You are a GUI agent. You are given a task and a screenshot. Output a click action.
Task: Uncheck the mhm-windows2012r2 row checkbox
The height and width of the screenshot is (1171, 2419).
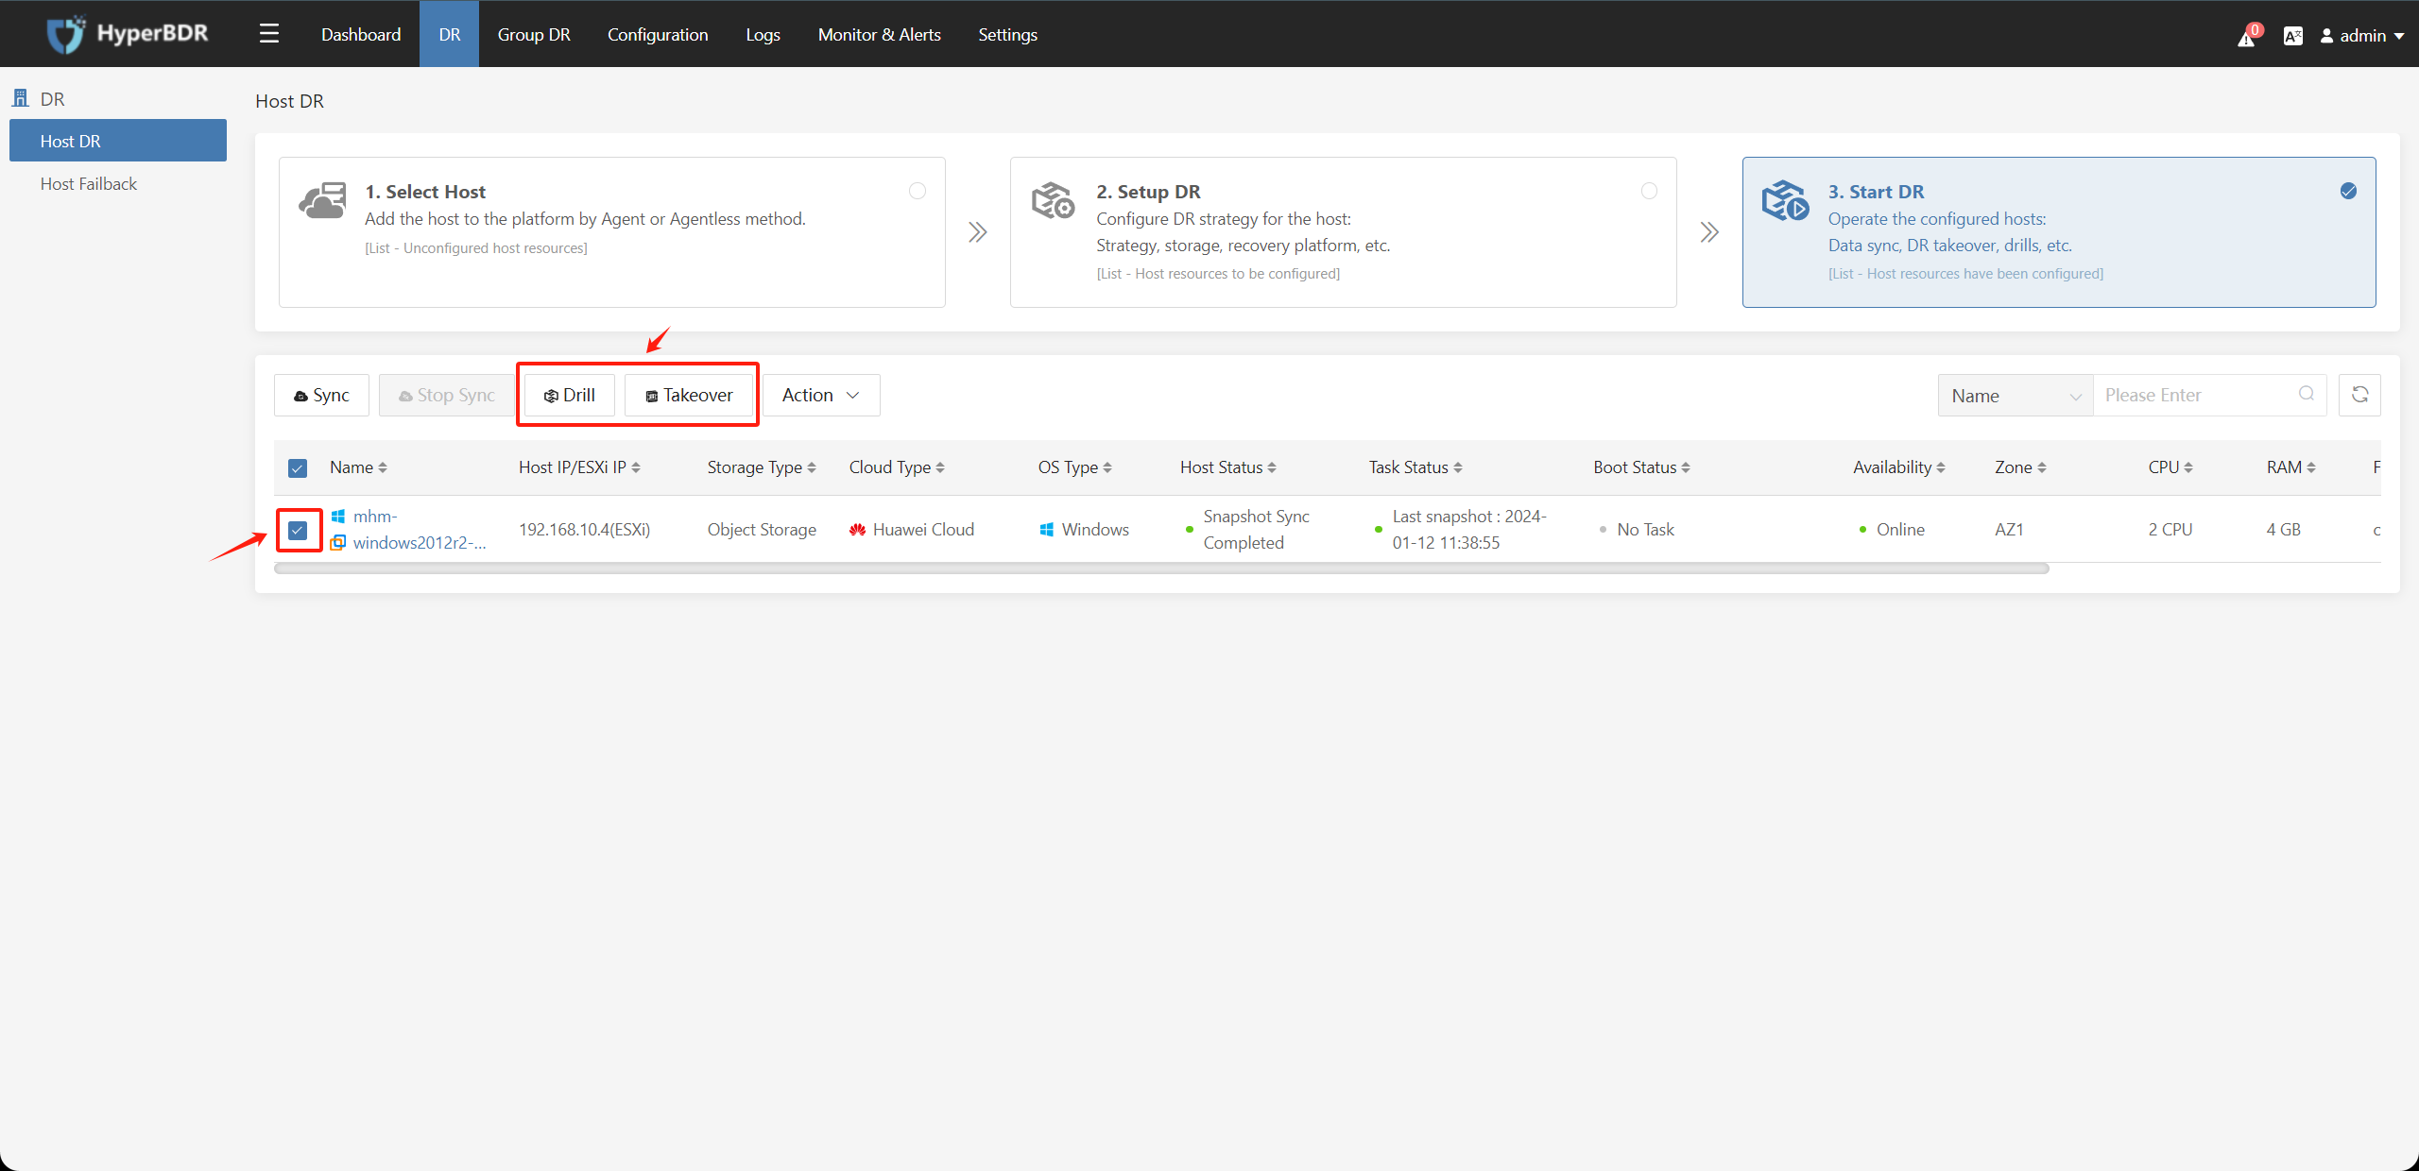(x=298, y=531)
